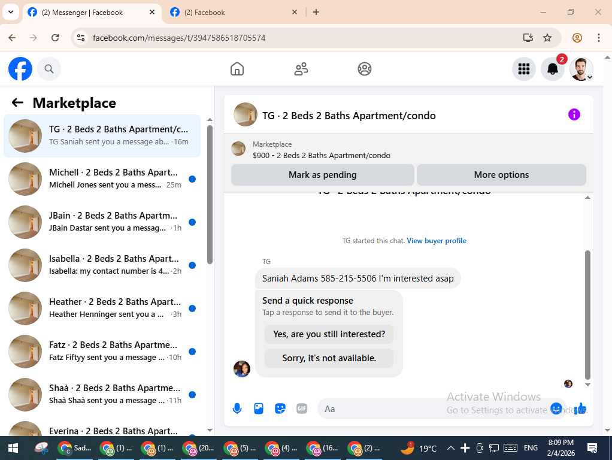Go to the Home feed icon

point(237,69)
